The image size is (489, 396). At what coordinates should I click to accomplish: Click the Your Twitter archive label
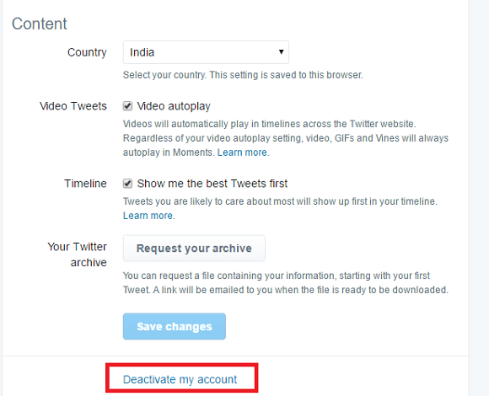[x=78, y=254]
